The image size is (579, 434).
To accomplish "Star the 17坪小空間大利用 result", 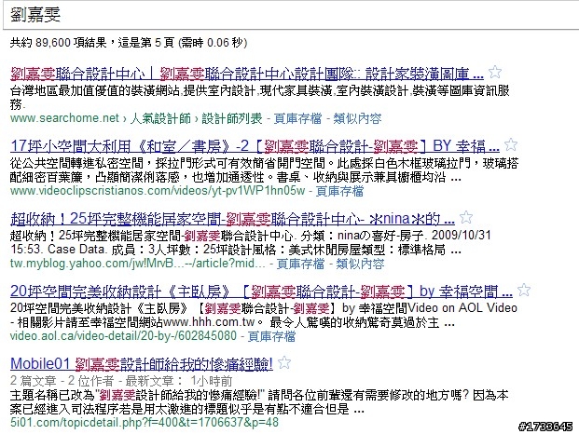I will [511, 144].
